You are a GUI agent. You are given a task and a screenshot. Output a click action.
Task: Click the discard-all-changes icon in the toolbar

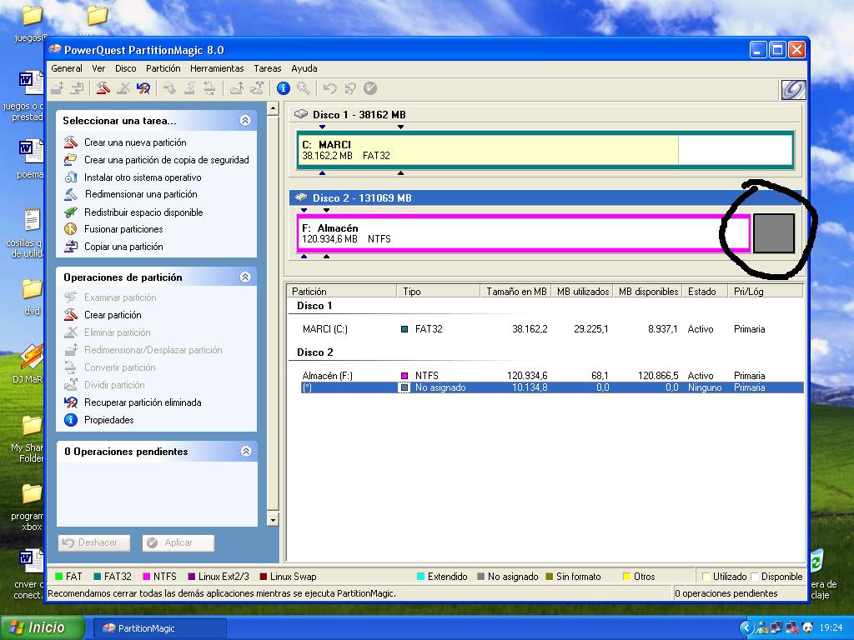tap(349, 88)
